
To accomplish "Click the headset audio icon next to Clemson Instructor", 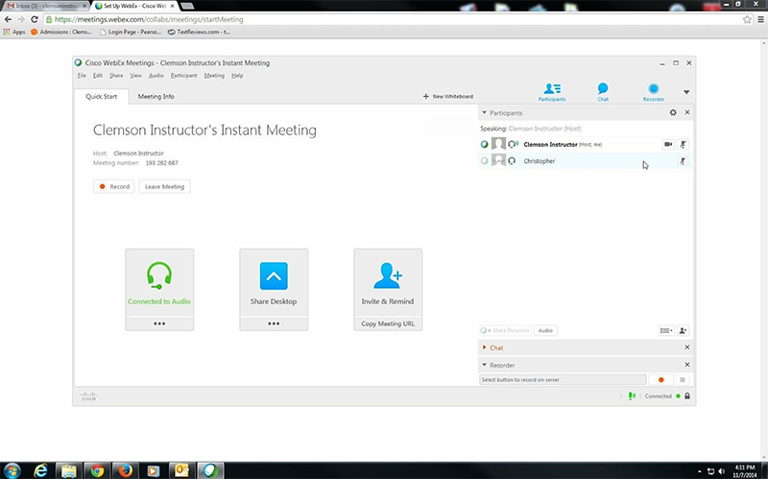I will coord(513,144).
